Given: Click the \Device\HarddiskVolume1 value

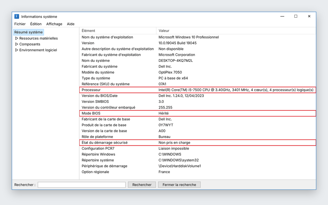Looking at the screenshot, I should (x=180, y=166).
